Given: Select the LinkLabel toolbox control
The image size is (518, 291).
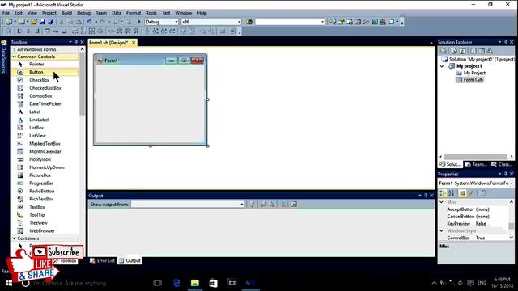Looking at the screenshot, I should (x=45, y=120).
